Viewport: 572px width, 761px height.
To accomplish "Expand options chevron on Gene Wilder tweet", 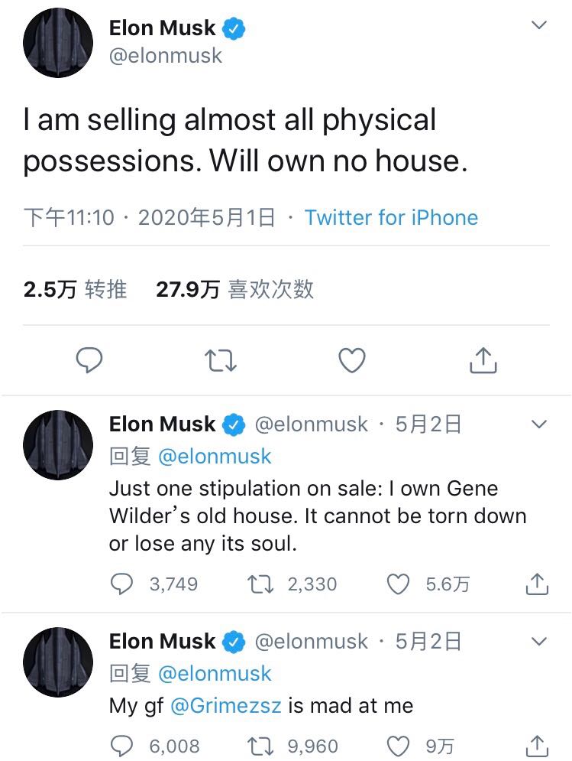I will tap(539, 424).
